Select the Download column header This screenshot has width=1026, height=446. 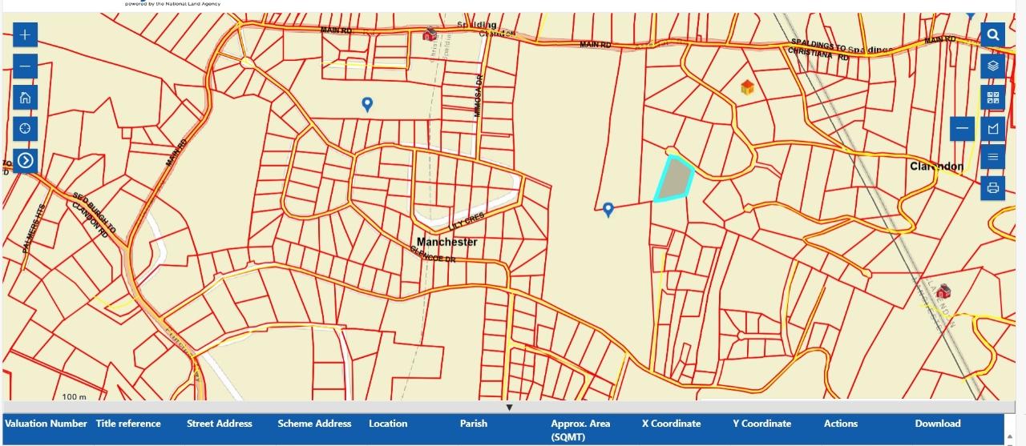[x=937, y=424]
